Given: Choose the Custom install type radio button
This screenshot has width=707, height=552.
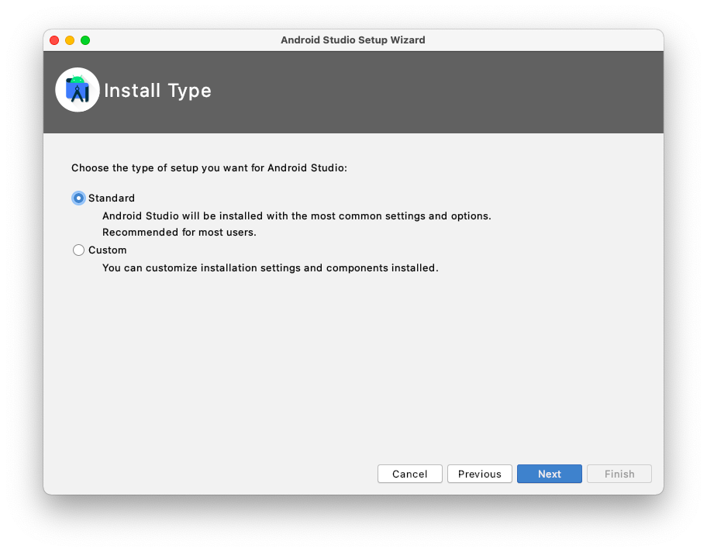Looking at the screenshot, I should tap(78, 250).
